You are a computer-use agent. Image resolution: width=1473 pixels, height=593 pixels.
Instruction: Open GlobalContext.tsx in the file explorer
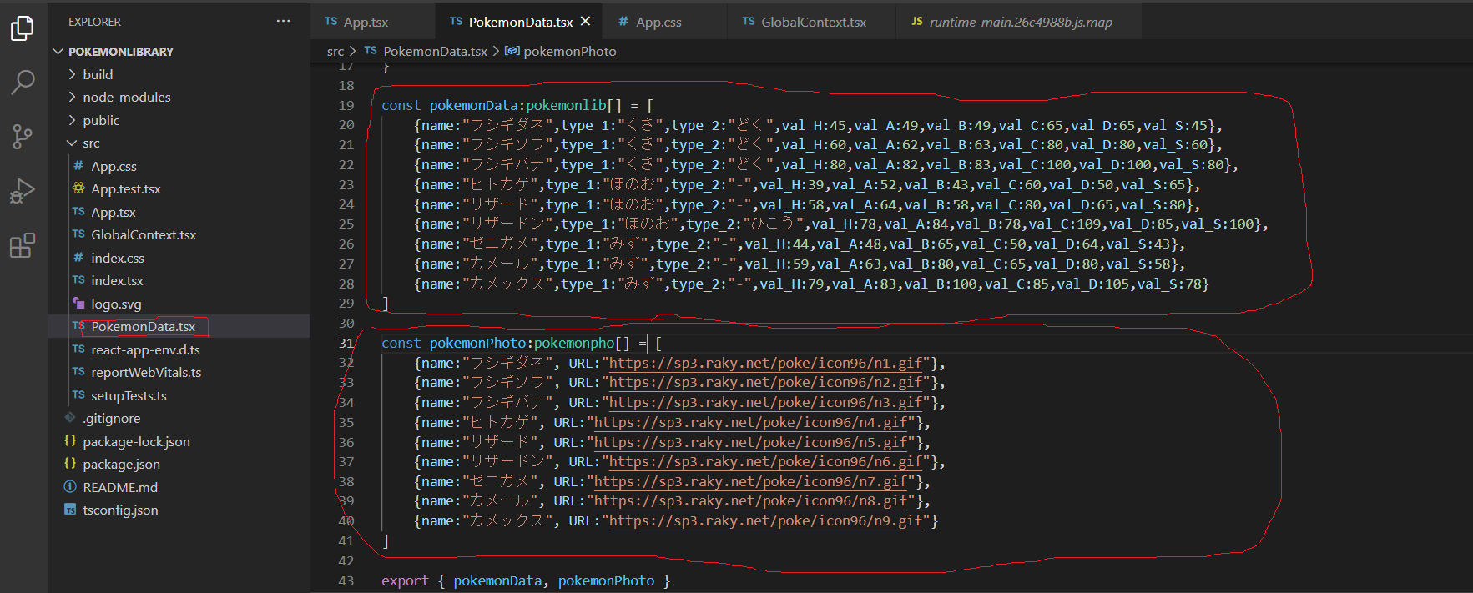pyautogui.click(x=179, y=235)
